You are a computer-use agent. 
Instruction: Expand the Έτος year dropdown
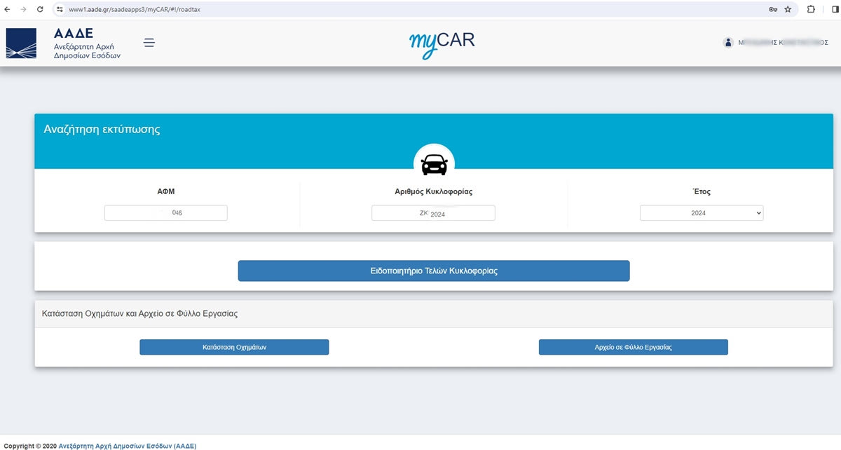coord(702,213)
